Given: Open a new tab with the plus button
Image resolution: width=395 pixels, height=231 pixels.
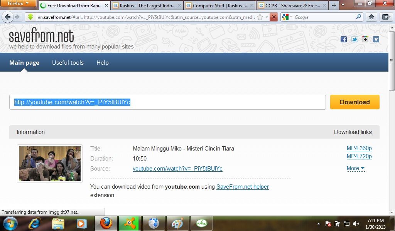Looking at the screenshot, I should pyautogui.click(x=334, y=5).
